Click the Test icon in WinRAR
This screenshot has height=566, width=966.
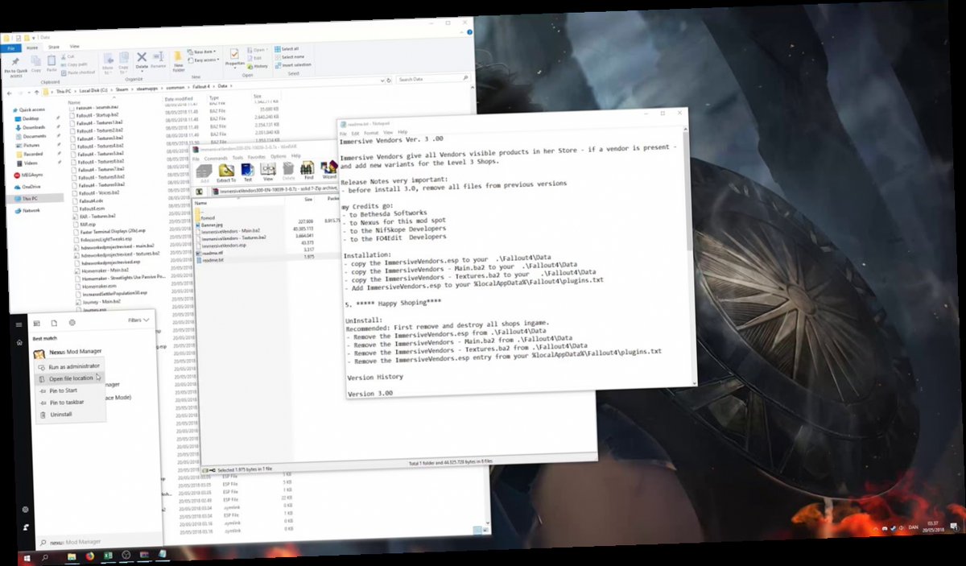coord(247,171)
